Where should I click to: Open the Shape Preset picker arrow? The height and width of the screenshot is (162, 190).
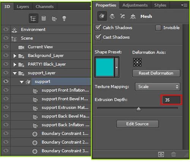[117, 67]
